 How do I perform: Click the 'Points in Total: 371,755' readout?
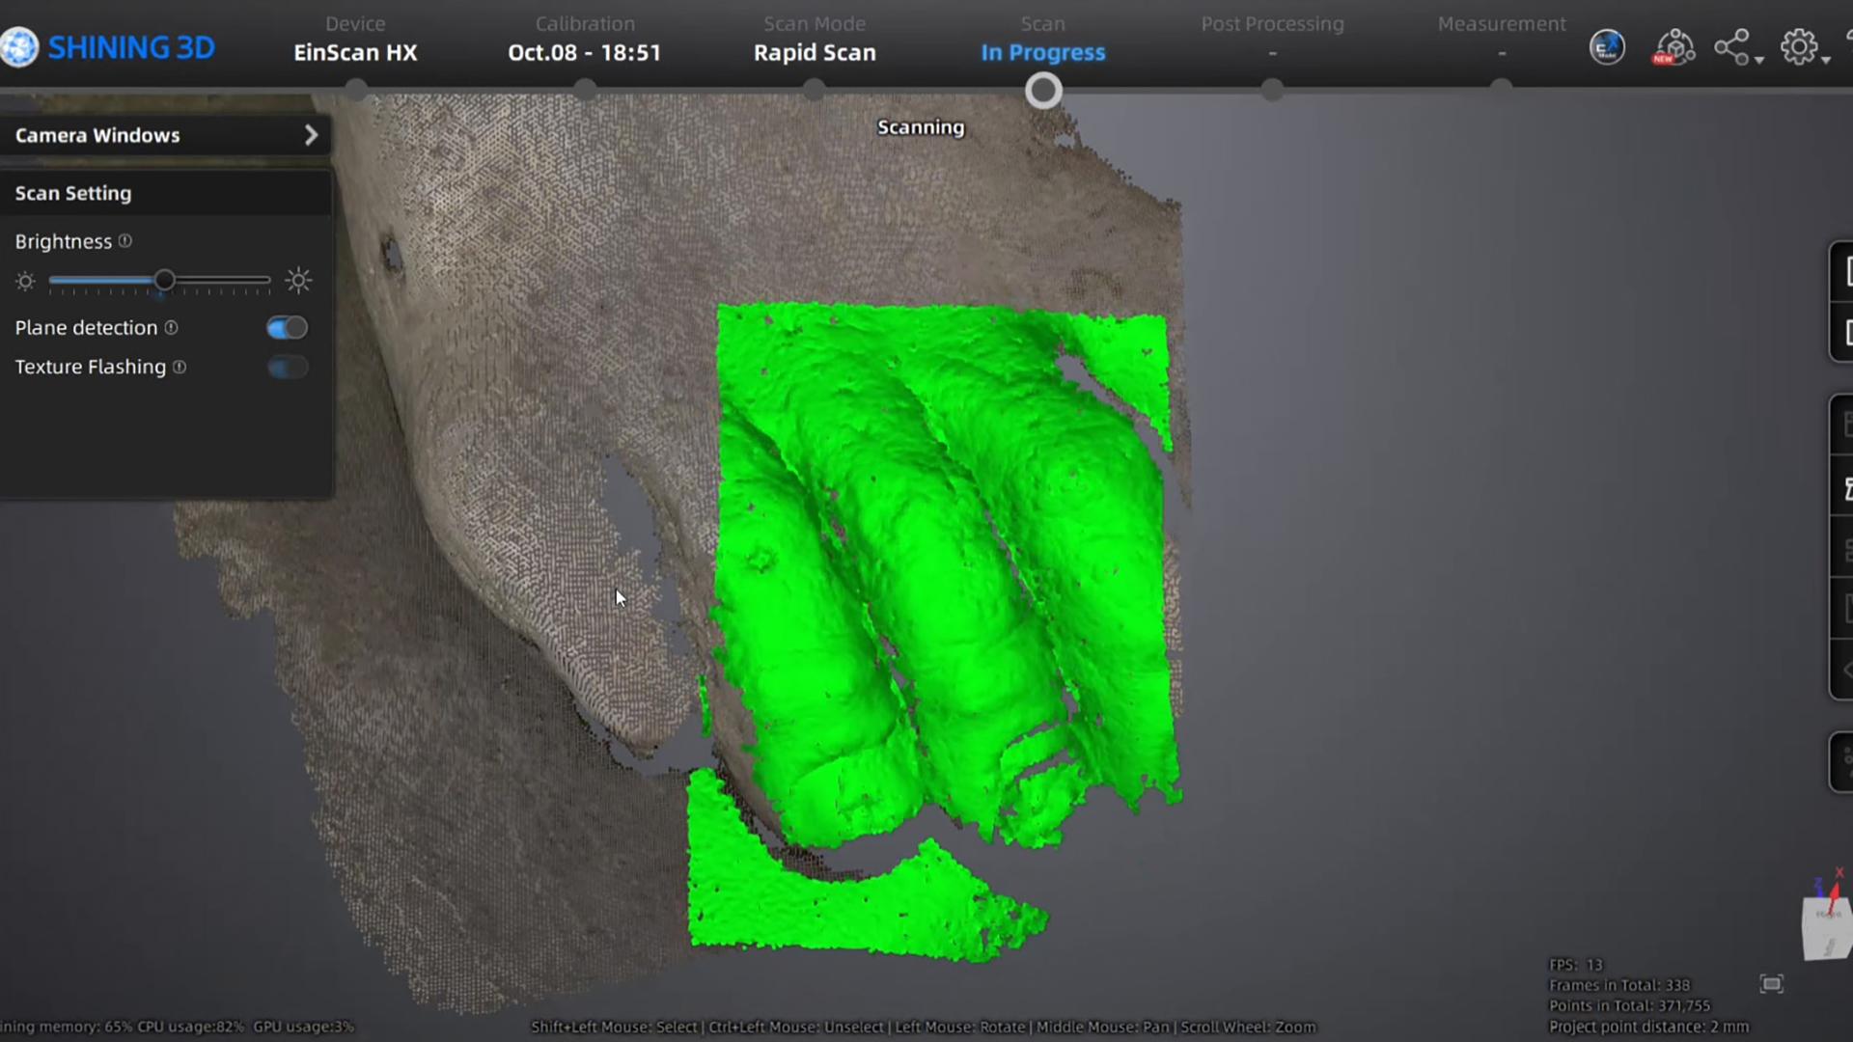click(x=1629, y=1005)
